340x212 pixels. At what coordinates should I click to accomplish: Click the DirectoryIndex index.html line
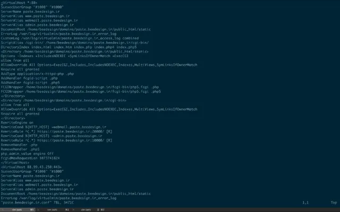click(x=69, y=47)
